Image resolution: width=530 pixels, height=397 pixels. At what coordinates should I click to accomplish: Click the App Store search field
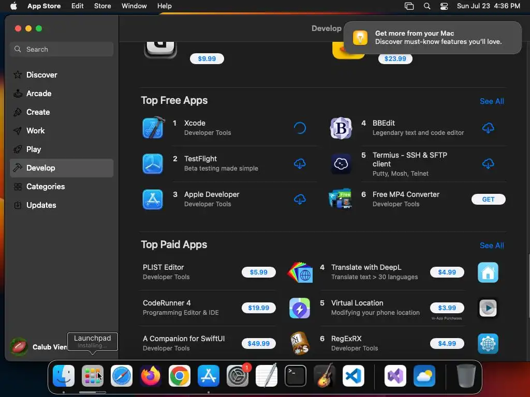(62, 49)
